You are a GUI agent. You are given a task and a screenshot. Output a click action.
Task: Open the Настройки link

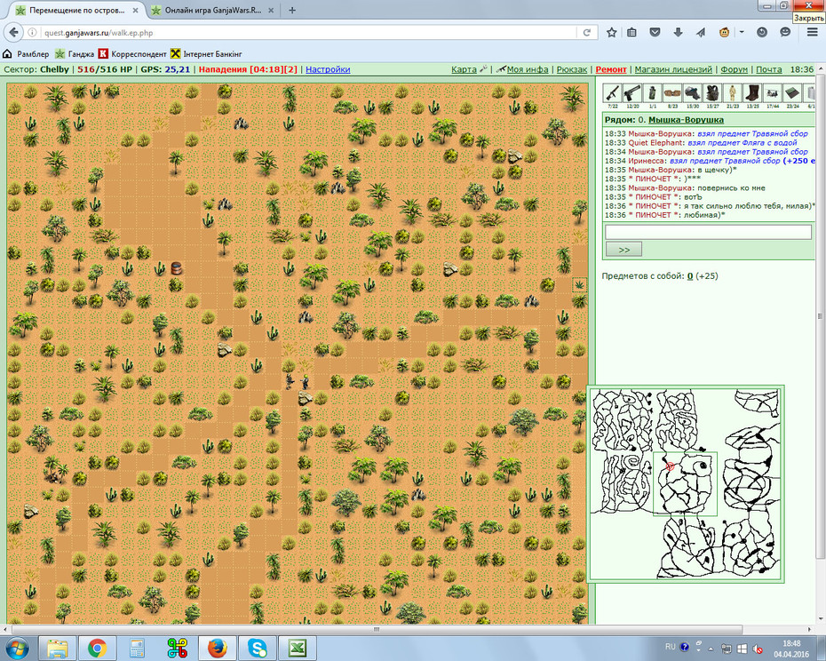pos(328,69)
